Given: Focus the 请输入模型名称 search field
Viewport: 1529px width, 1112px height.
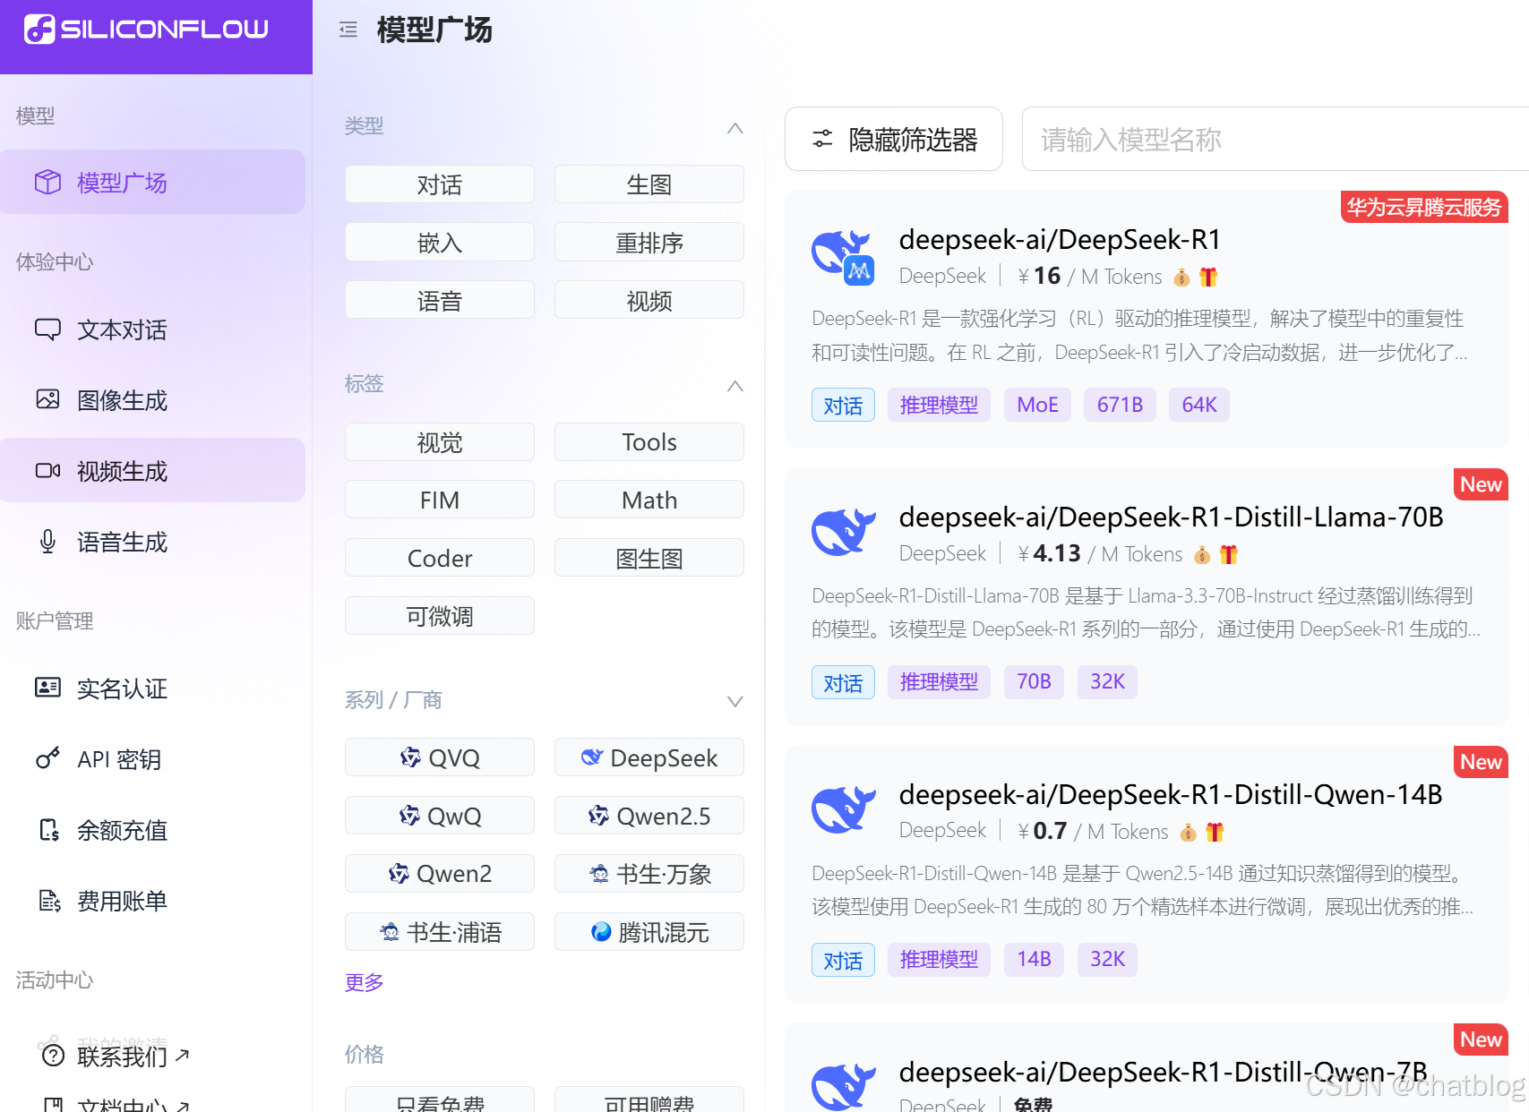Looking at the screenshot, I should [x=1276, y=139].
